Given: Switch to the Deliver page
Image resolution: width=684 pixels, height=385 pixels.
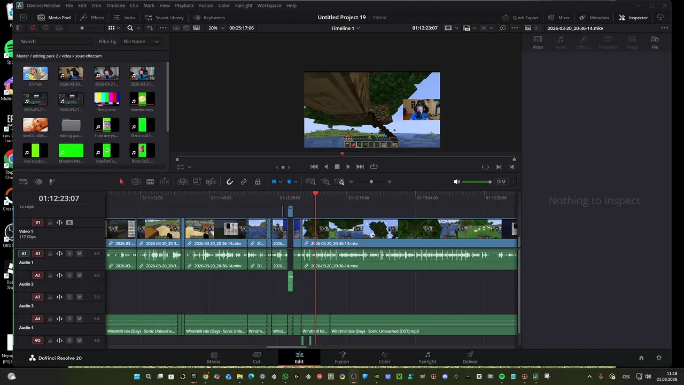Looking at the screenshot, I should click(470, 357).
